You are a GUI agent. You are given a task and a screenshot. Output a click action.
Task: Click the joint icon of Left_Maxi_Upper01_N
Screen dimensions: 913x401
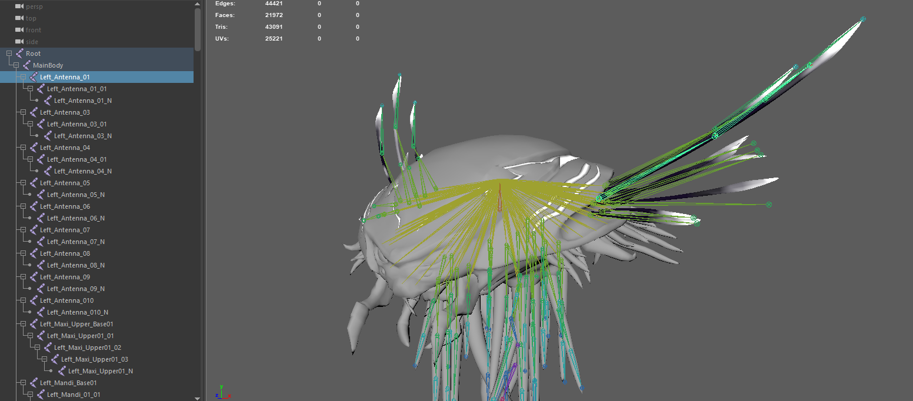[x=62, y=371]
